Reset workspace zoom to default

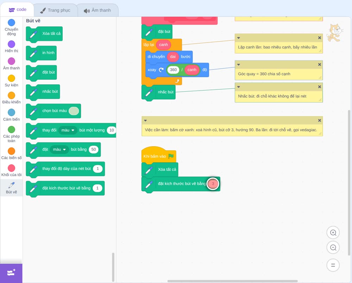pyautogui.click(x=333, y=265)
